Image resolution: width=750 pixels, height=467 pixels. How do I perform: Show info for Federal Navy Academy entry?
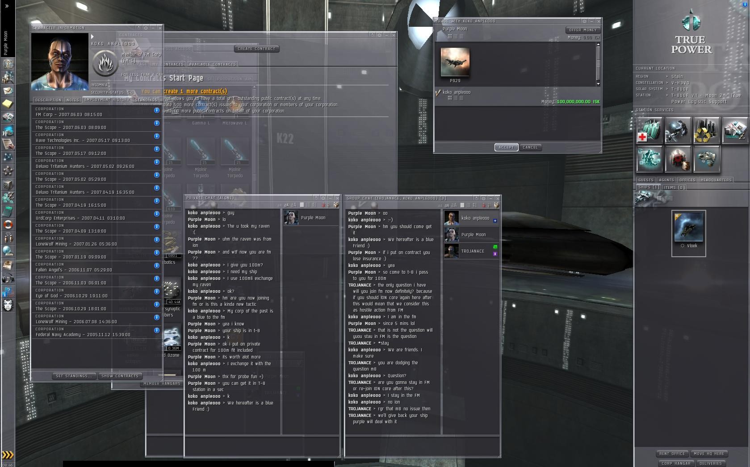pyautogui.click(x=157, y=330)
